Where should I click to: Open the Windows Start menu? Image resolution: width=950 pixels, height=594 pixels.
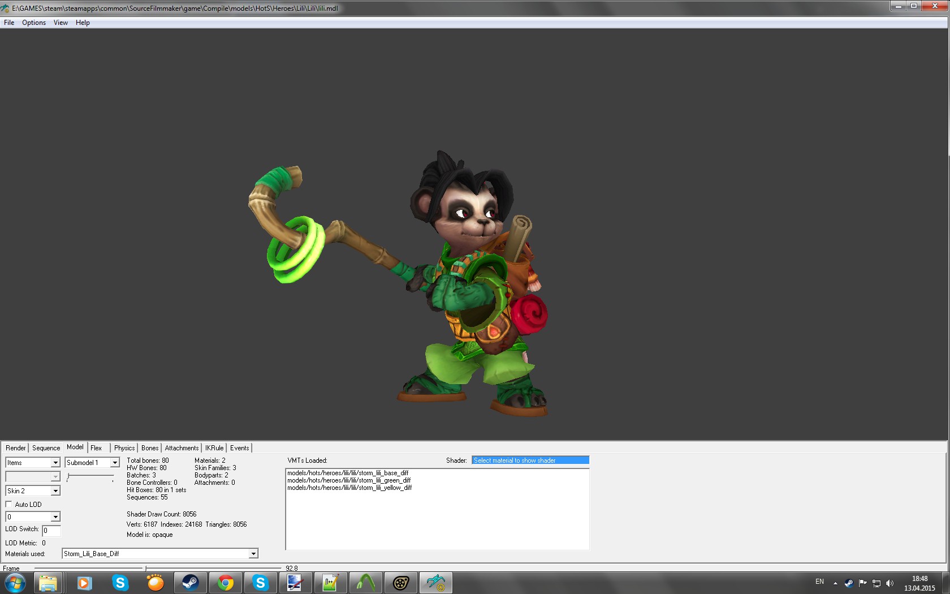pos(15,583)
